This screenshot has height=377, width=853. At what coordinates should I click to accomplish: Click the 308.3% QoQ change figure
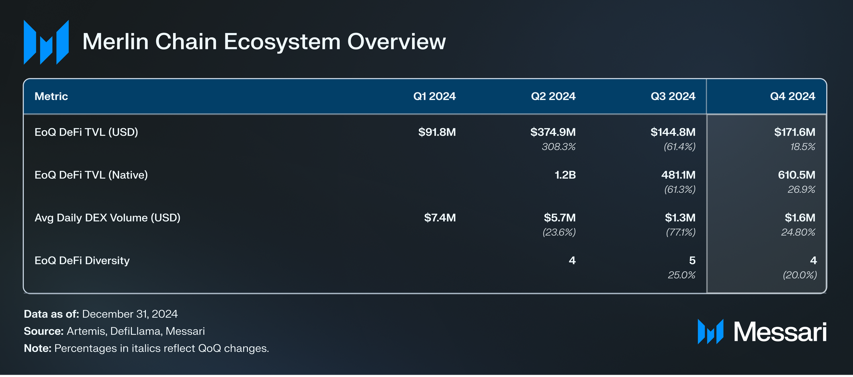click(x=559, y=147)
